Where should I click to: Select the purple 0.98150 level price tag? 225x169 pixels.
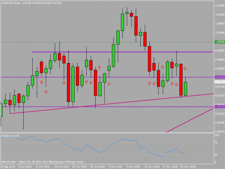pos(220,77)
